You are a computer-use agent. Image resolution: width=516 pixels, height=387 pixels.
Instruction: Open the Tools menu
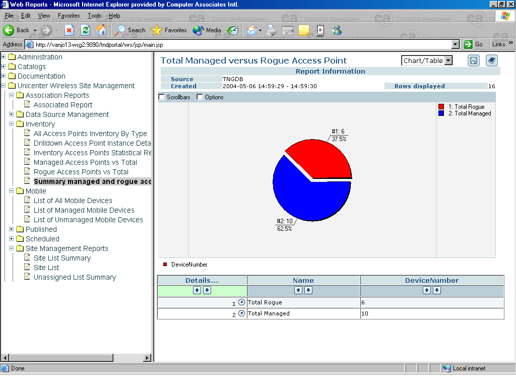(94, 16)
